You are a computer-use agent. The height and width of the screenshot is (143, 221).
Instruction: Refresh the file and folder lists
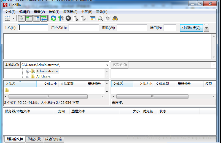click(53, 18)
